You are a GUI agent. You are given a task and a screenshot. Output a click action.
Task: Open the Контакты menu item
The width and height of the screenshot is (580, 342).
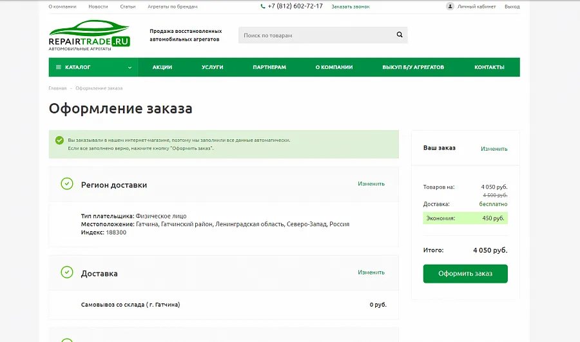489,67
